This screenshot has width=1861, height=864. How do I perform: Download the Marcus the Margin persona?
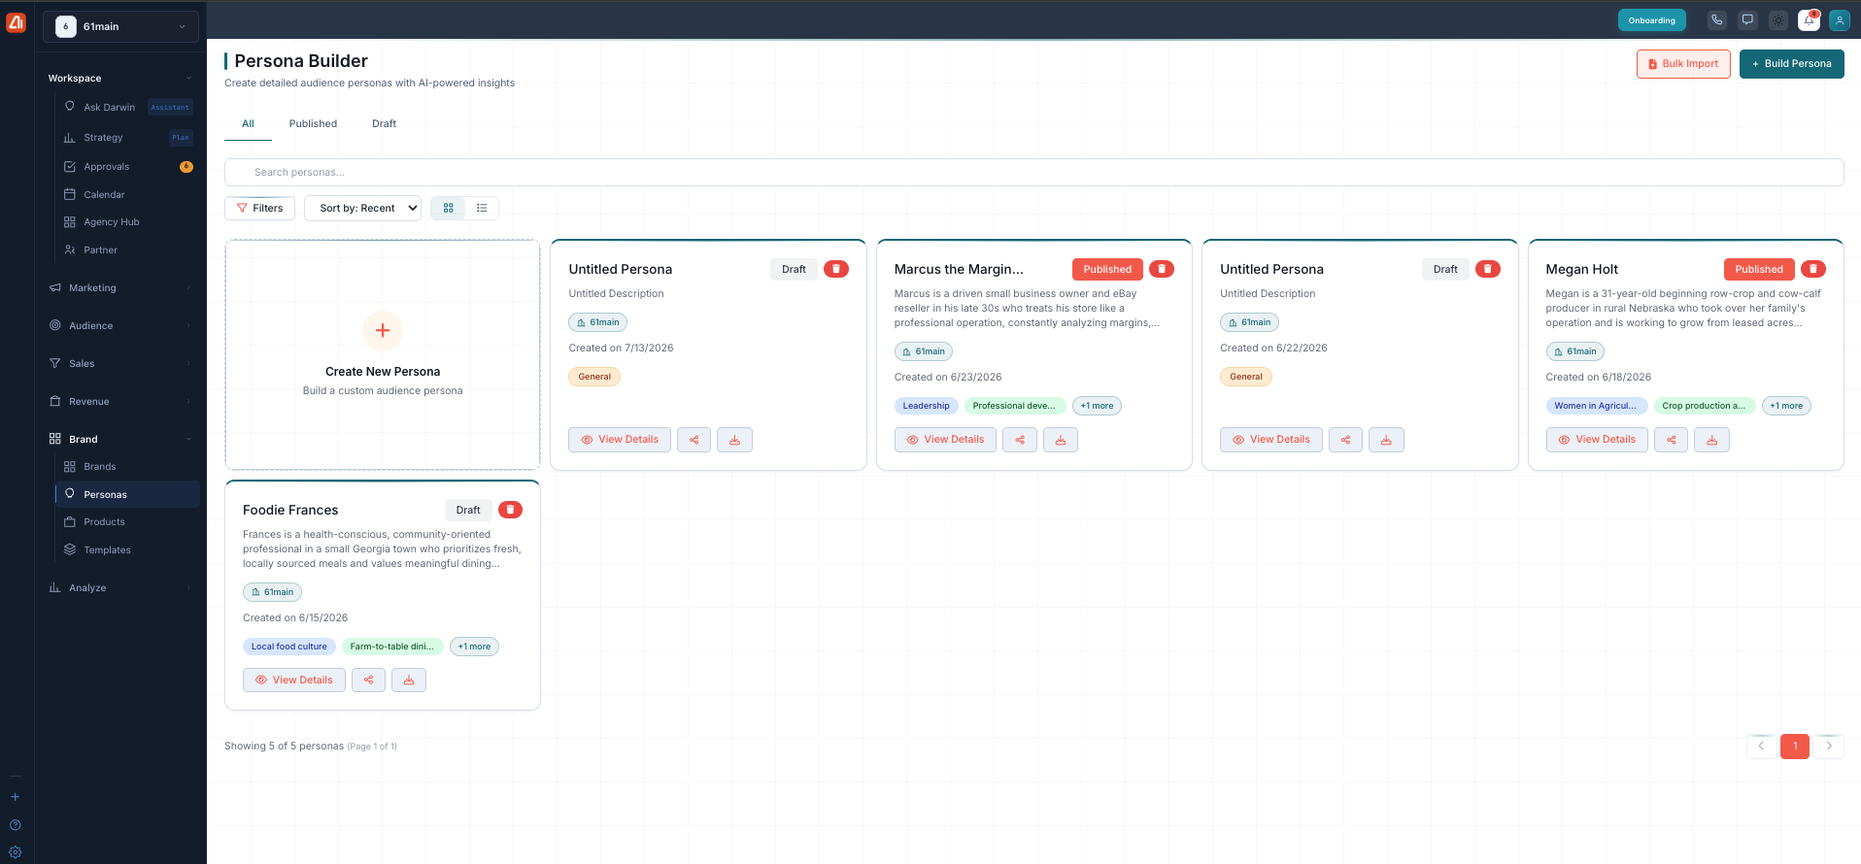point(1061,440)
